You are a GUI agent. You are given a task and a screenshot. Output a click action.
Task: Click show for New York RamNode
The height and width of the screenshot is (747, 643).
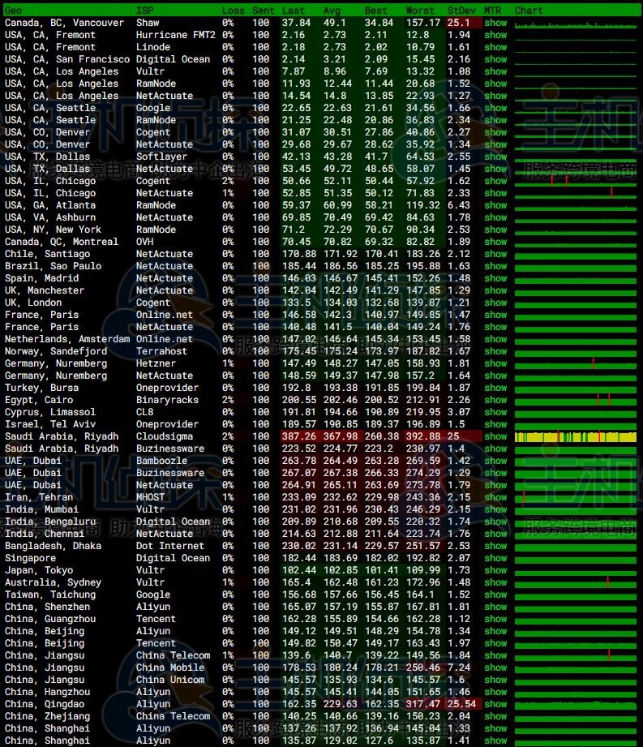495,230
